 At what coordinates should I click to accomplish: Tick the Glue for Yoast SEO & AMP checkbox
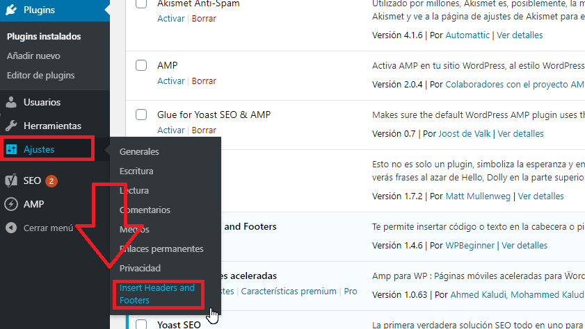click(x=141, y=115)
